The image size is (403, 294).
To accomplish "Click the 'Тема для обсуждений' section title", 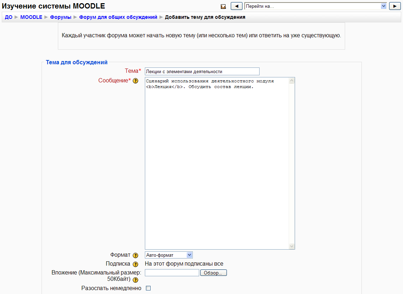I will click(x=77, y=62).
